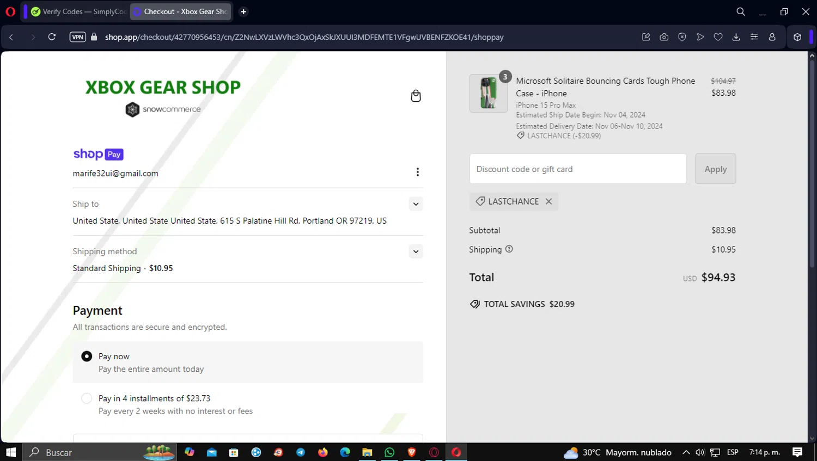This screenshot has width=817, height=461.
Task: Focus the shop.app checkout URL address field
Action: [304, 37]
